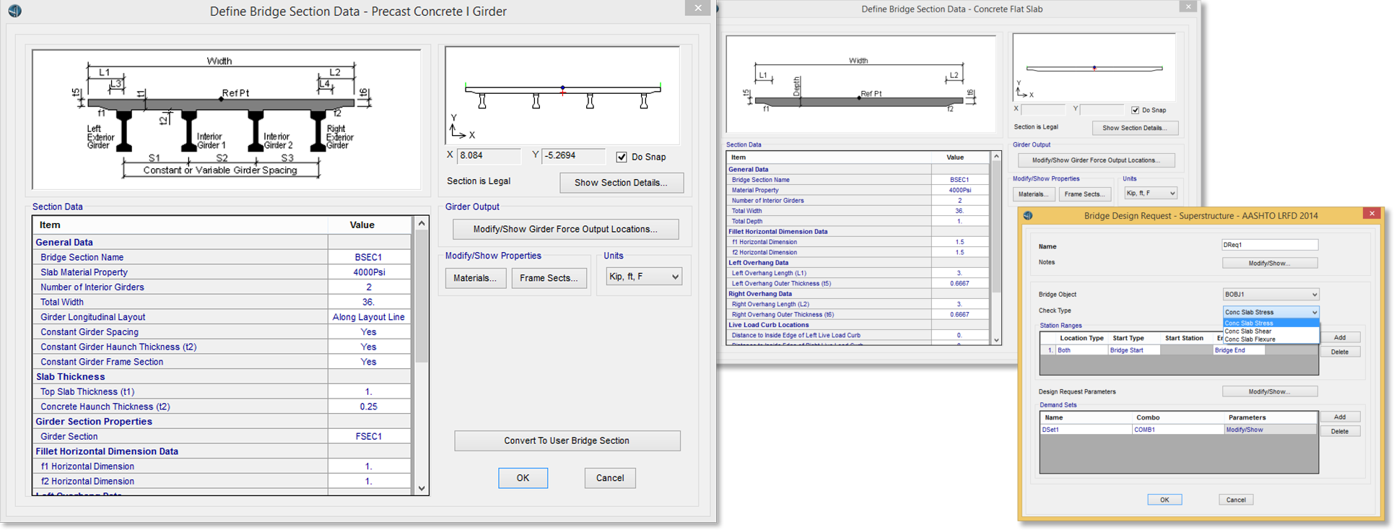Click the X coordinate field showing 8.084
This screenshot has height=530, width=1394.
click(488, 156)
